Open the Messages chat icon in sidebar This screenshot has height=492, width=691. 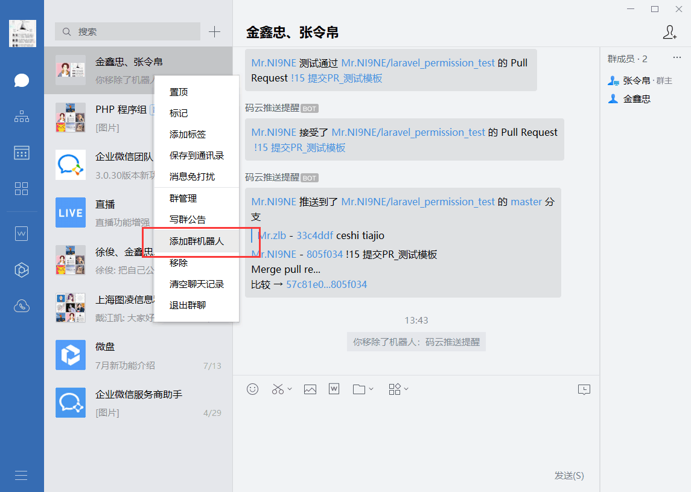pyautogui.click(x=22, y=80)
